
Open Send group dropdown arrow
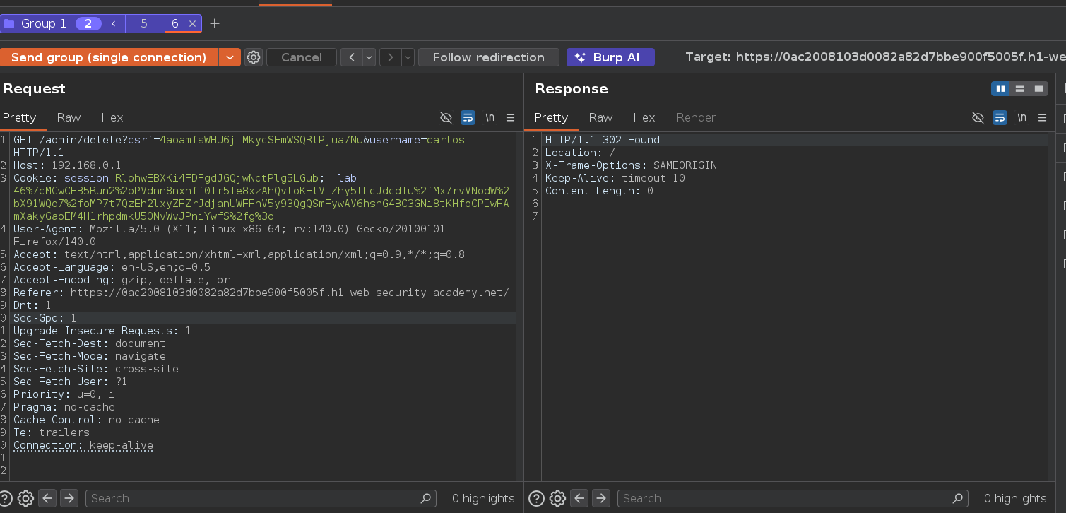230,57
